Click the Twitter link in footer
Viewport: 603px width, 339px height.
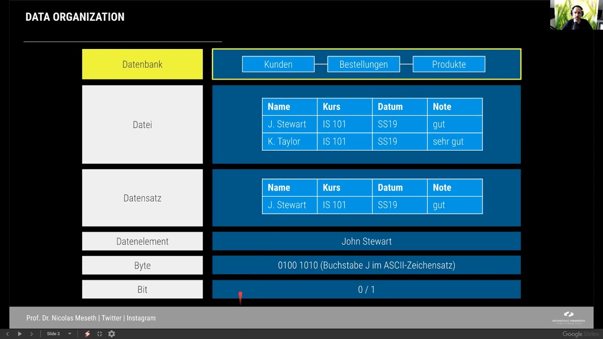click(112, 318)
